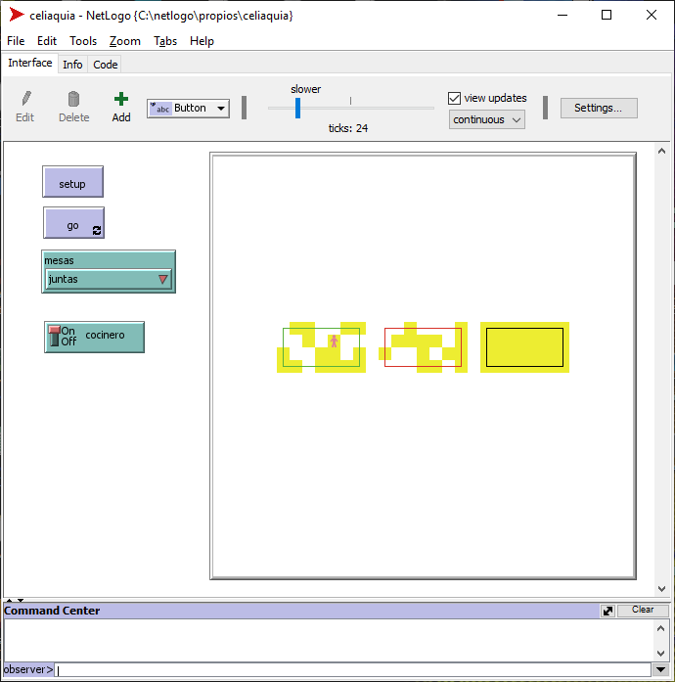Click the Command Center history down arrow
675x682 pixels.
tap(661, 670)
